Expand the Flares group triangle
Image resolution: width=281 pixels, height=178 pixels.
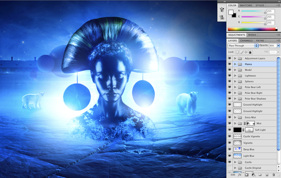(x=235, y=64)
